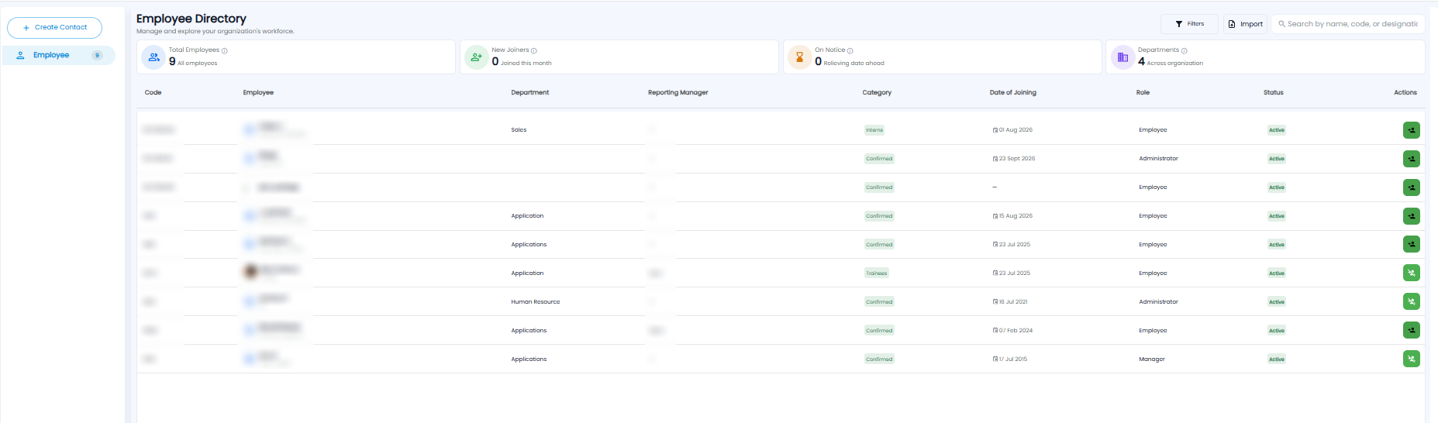Click the Code column header
Image resolution: width=1438 pixels, height=423 pixels.
tap(153, 92)
